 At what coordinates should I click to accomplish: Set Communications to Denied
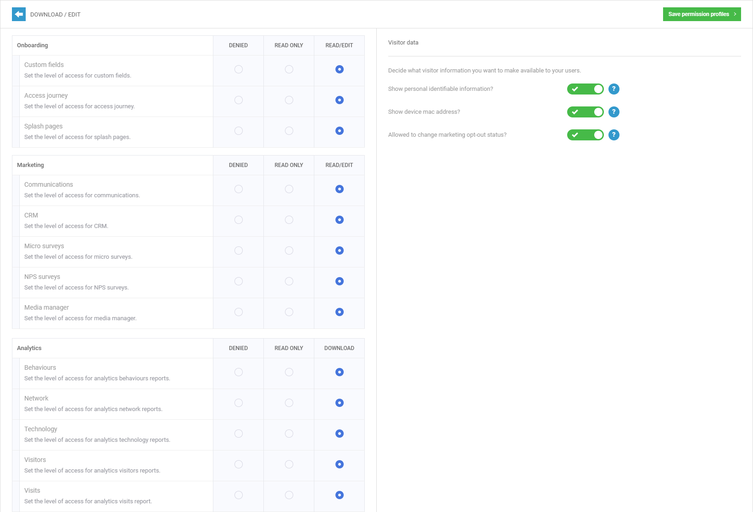[x=239, y=189]
